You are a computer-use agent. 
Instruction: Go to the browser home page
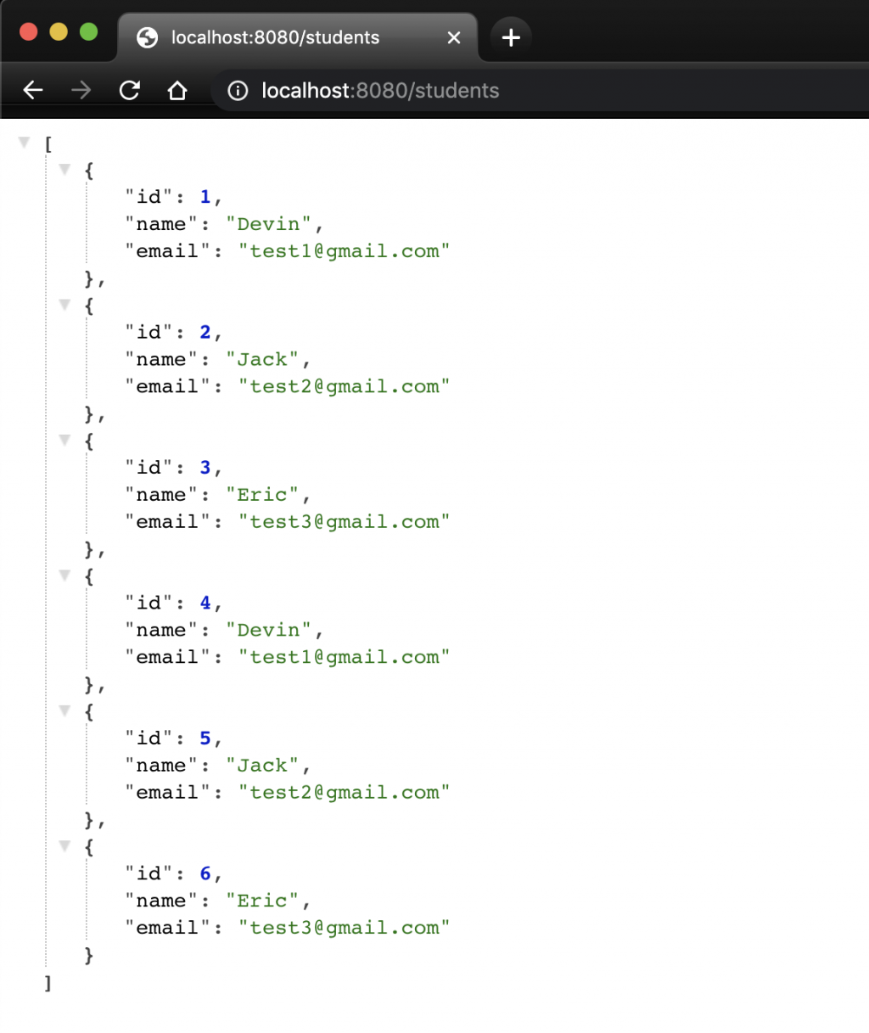pos(177,90)
